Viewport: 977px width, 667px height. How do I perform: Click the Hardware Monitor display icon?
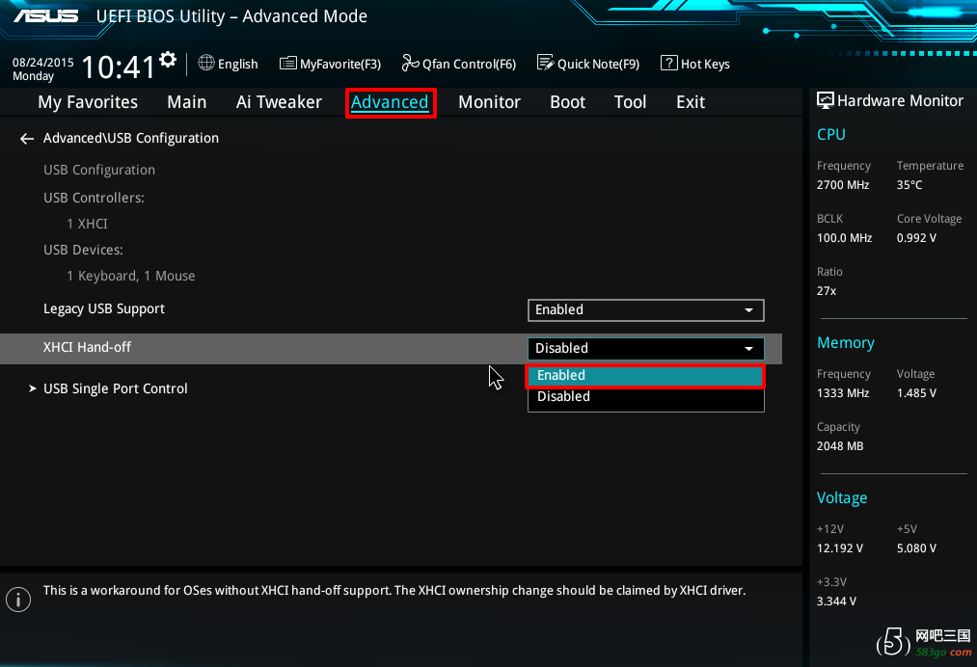[x=826, y=100]
